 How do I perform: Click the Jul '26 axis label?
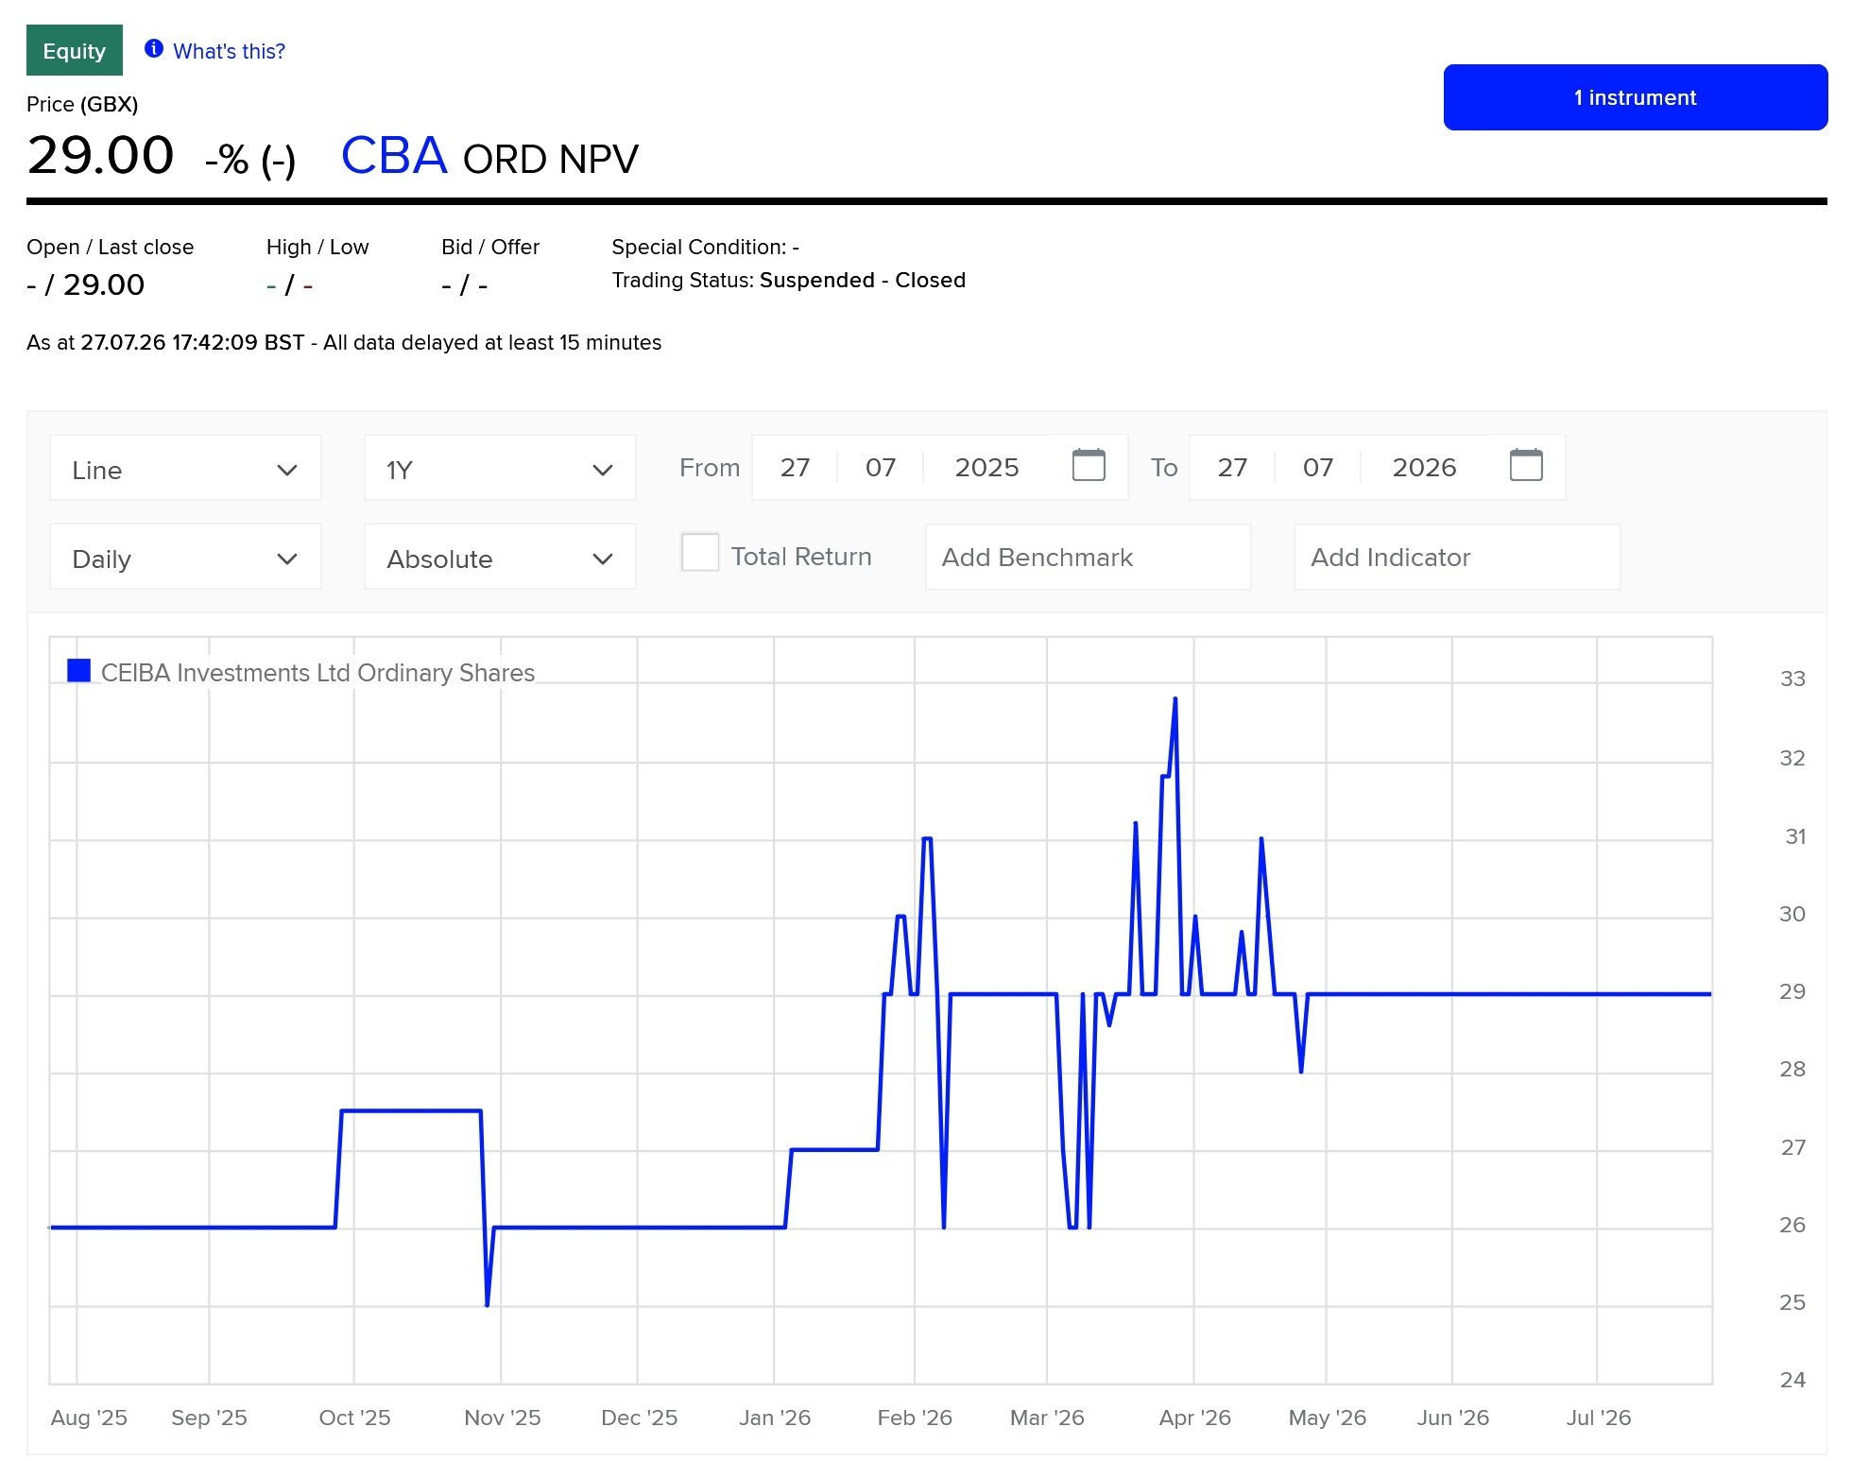pos(1598,1418)
